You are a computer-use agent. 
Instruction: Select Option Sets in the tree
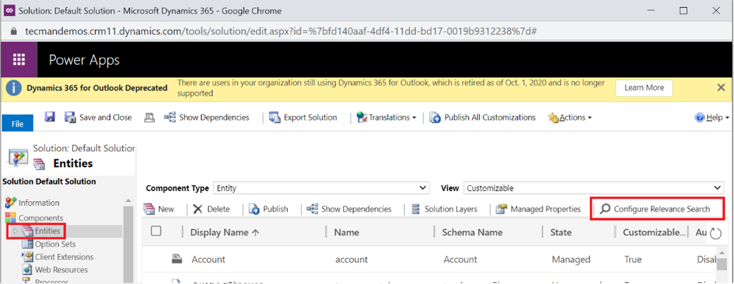coord(55,244)
